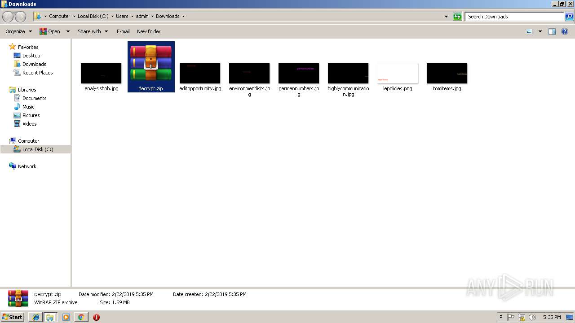Click the Date created value in details pane

coord(225,294)
